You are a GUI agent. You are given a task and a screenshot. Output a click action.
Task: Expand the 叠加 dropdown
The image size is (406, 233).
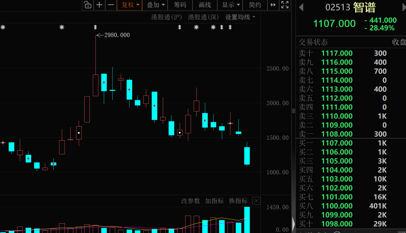[155, 5]
